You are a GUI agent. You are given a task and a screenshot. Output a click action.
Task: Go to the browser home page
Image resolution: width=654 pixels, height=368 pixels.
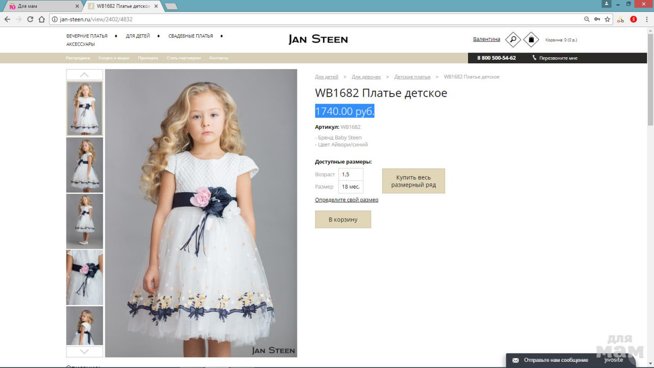42,19
